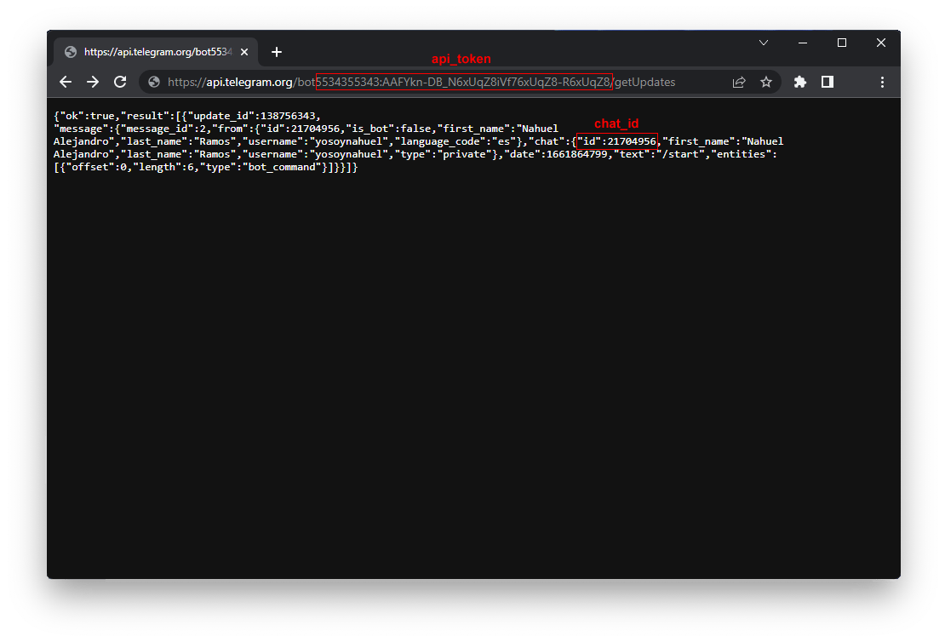Toggle the browser side panel
The height and width of the screenshot is (642, 945).
pyautogui.click(x=828, y=82)
